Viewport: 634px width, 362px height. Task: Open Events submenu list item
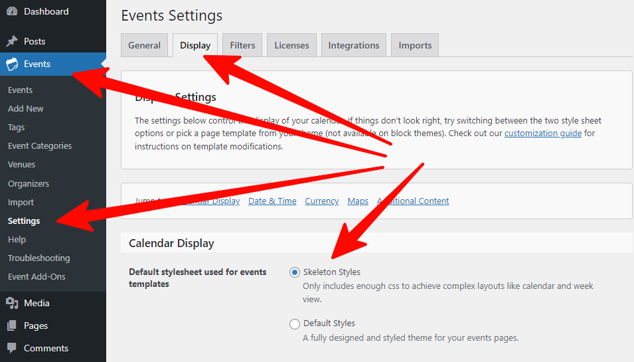click(x=20, y=90)
